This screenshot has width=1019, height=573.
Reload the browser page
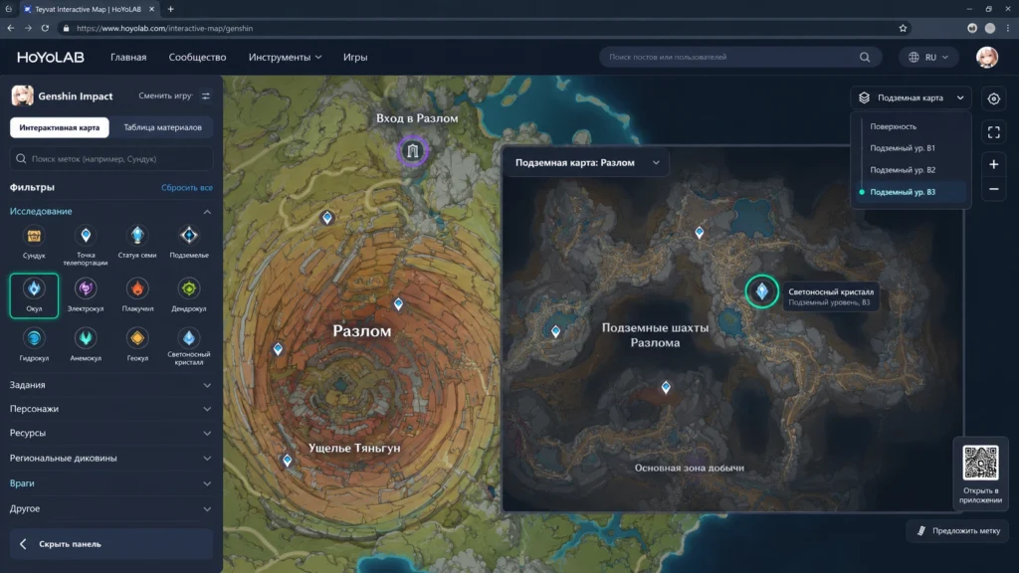pos(45,28)
